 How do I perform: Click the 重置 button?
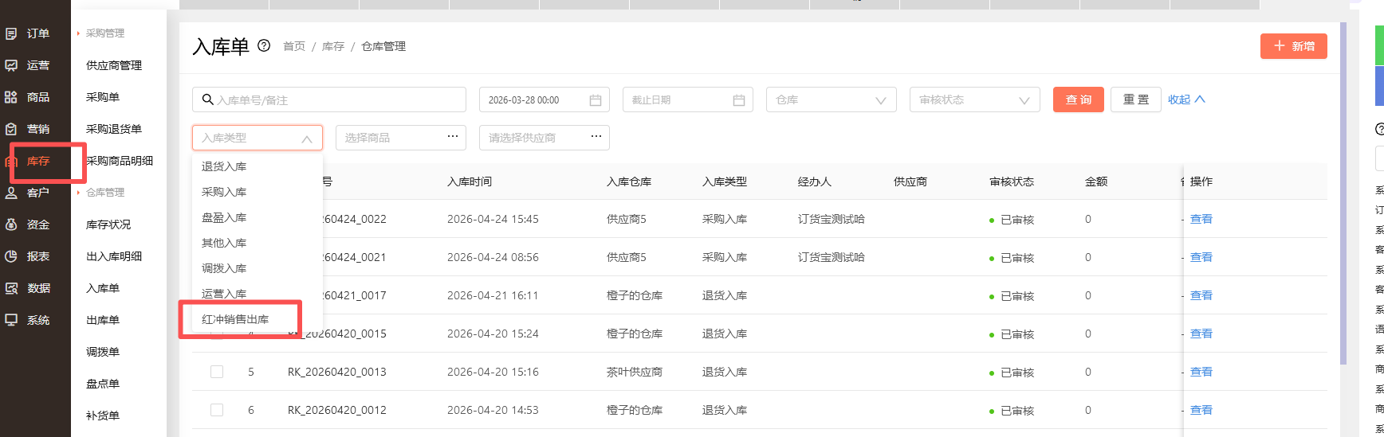point(1136,99)
